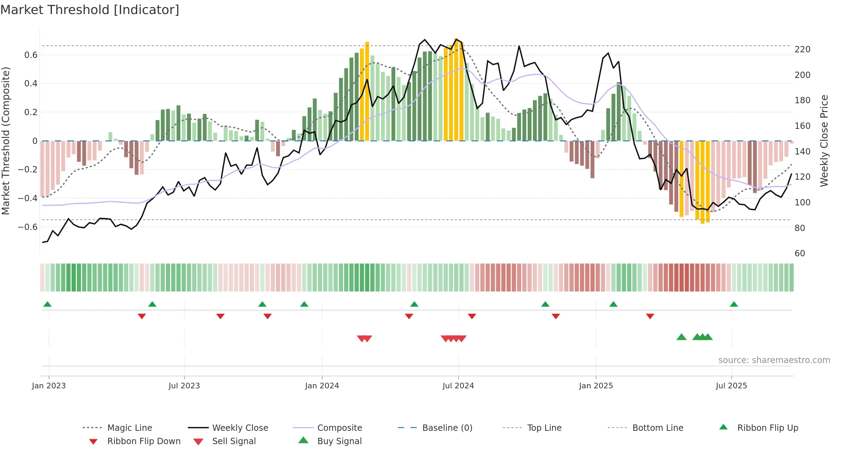842x474 pixels.
Task: Hide Ribbon Flip Up markers via legend
Action: click(x=759, y=428)
